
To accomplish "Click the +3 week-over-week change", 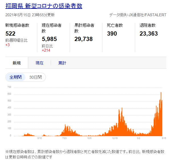I will tap(7, 45).
